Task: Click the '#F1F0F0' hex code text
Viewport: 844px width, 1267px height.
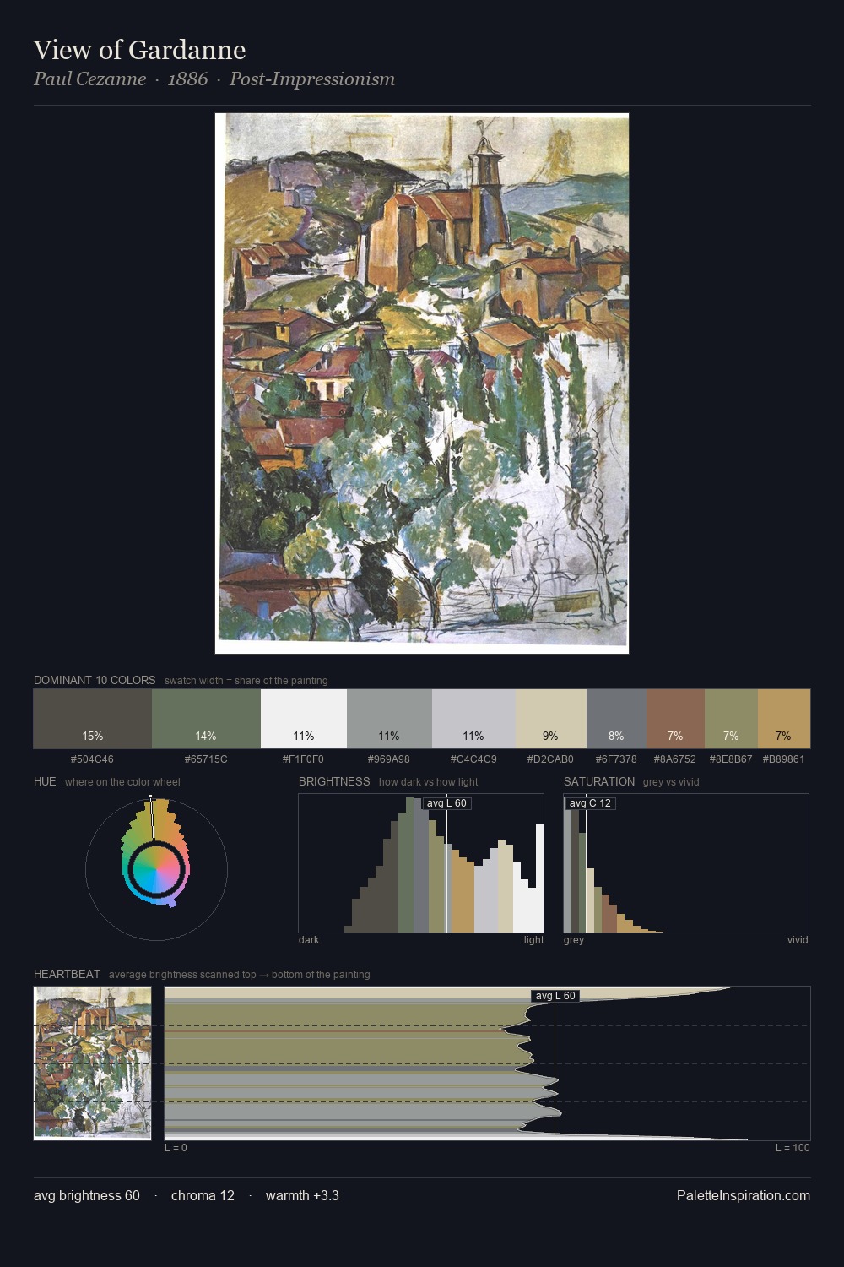Action: click(303, 759)
